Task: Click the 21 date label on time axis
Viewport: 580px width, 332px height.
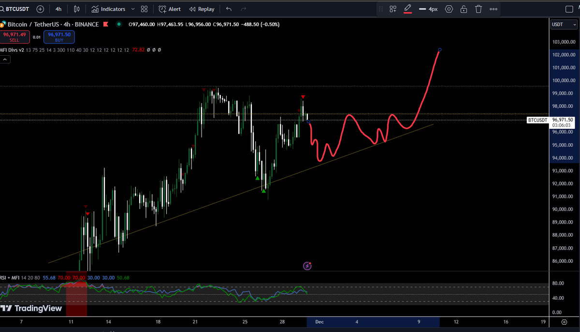Action: (x=195, y=321)
